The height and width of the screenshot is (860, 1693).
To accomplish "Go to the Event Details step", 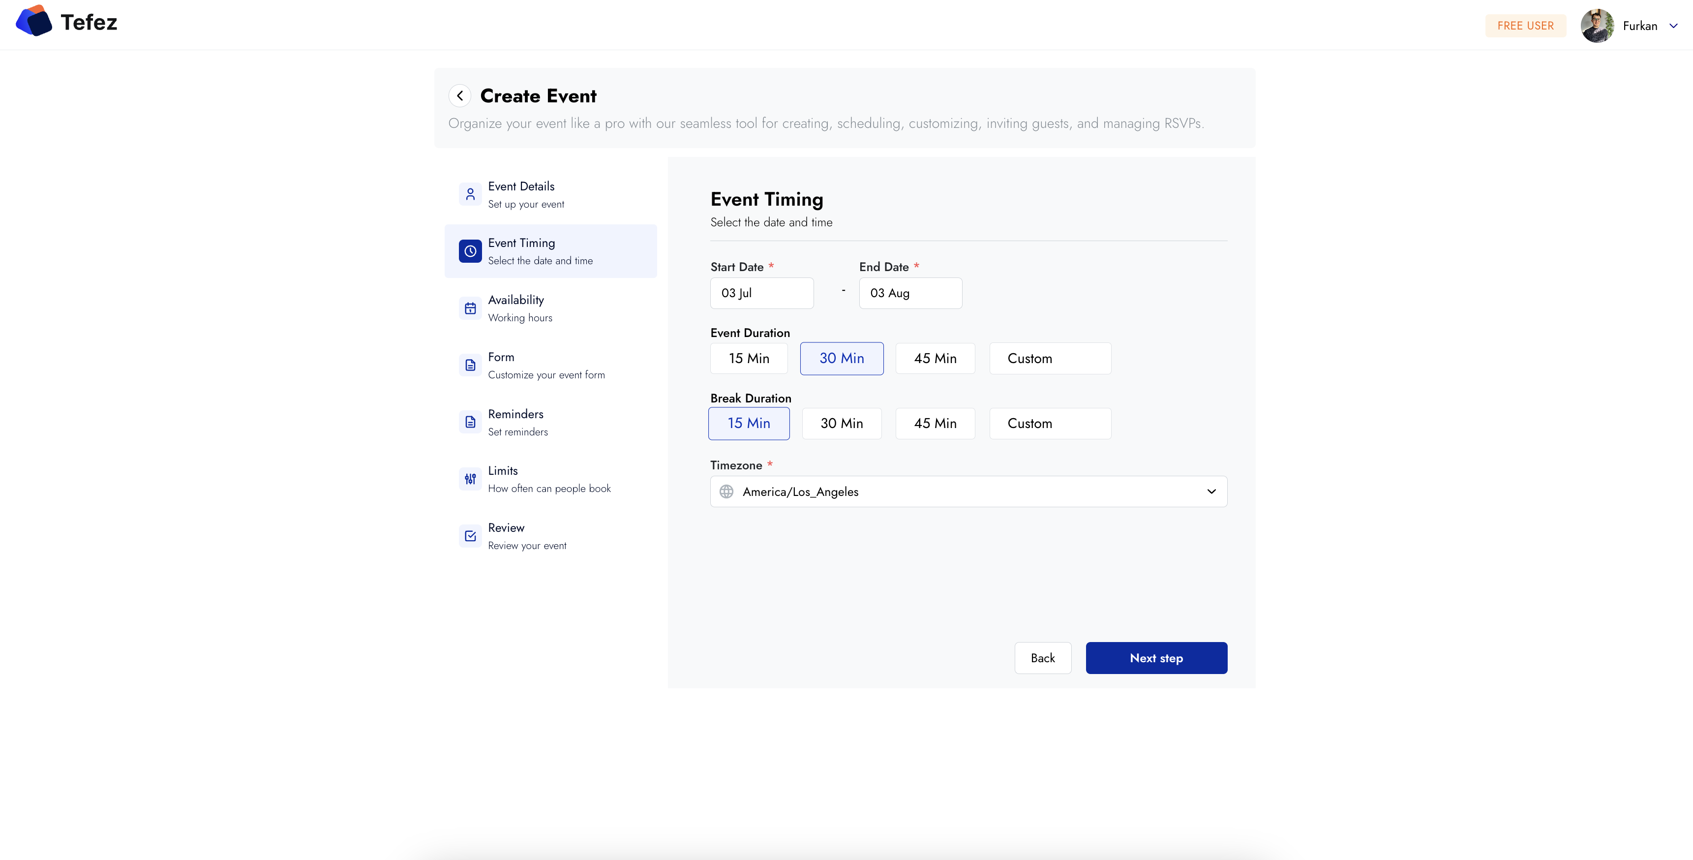I will coord(551,195).
